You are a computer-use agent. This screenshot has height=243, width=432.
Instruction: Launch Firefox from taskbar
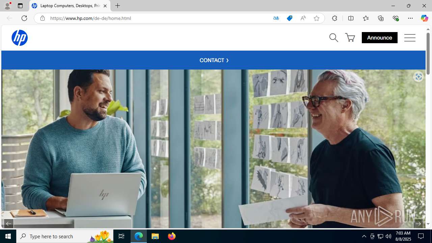tap(172, 236)
